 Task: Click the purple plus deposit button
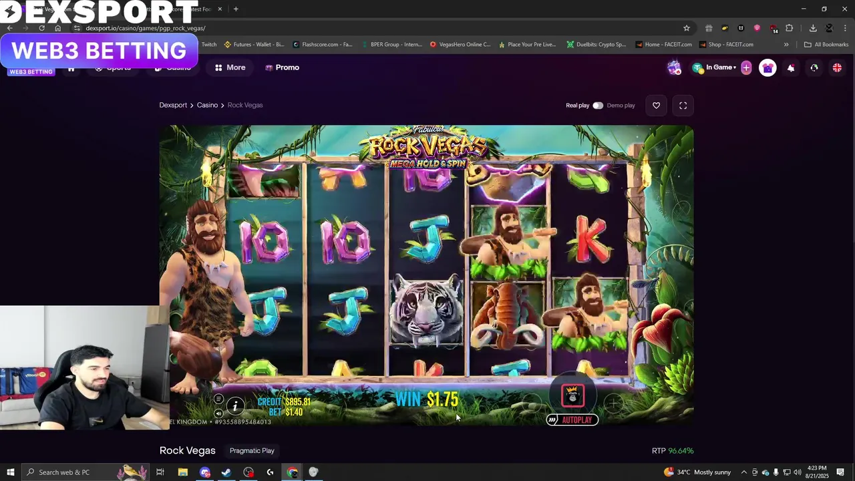tap(746, 67)
